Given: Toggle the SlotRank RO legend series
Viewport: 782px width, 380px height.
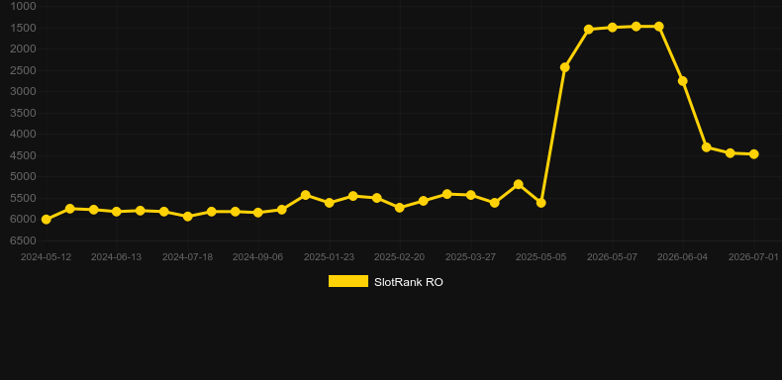Looking at the screenshot, I should tap(385, 282).
